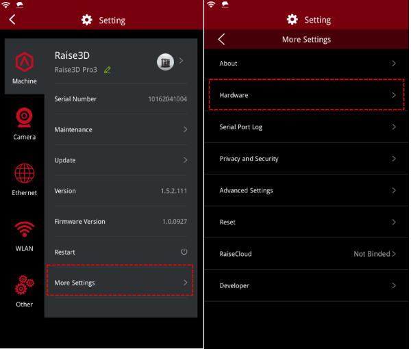Go back from More Settings header

pos(221,40)
